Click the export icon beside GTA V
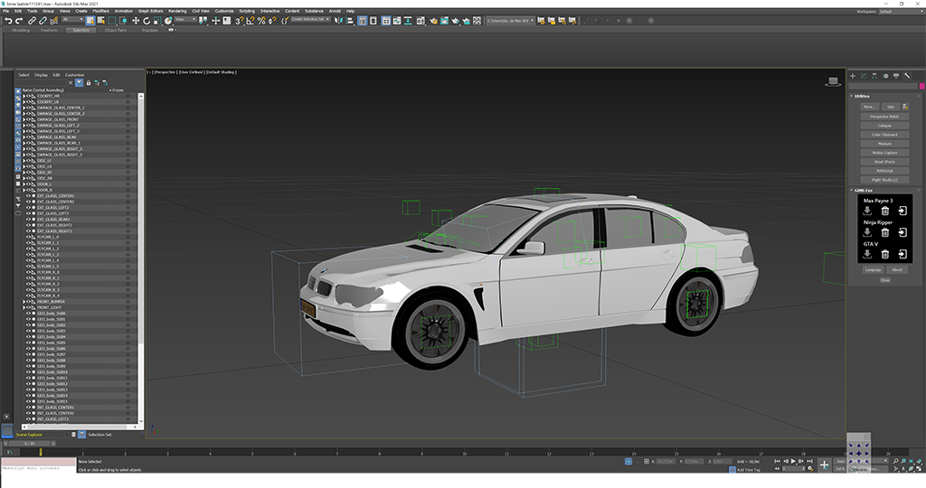The height and width of the screenshot is (488, 926). pyautogui.click(x=902, y=254)
